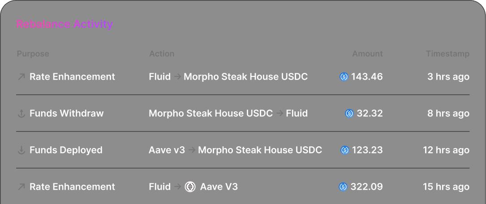Viewport: 486px width, 204px height.
Task: Sort by the Purpose column header
Action: [33, 54]
